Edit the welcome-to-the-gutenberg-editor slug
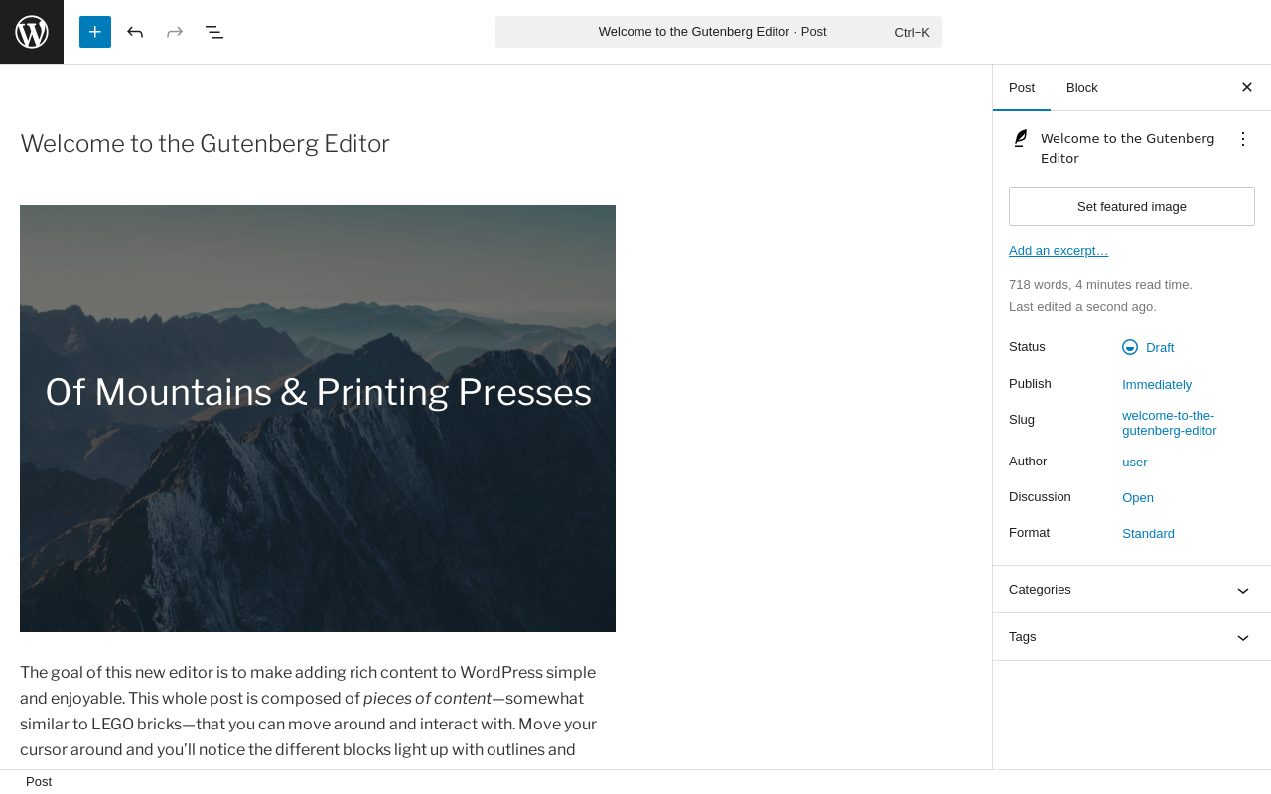The width and height of the screenshot is (1271, 794). pos(1169,423)
